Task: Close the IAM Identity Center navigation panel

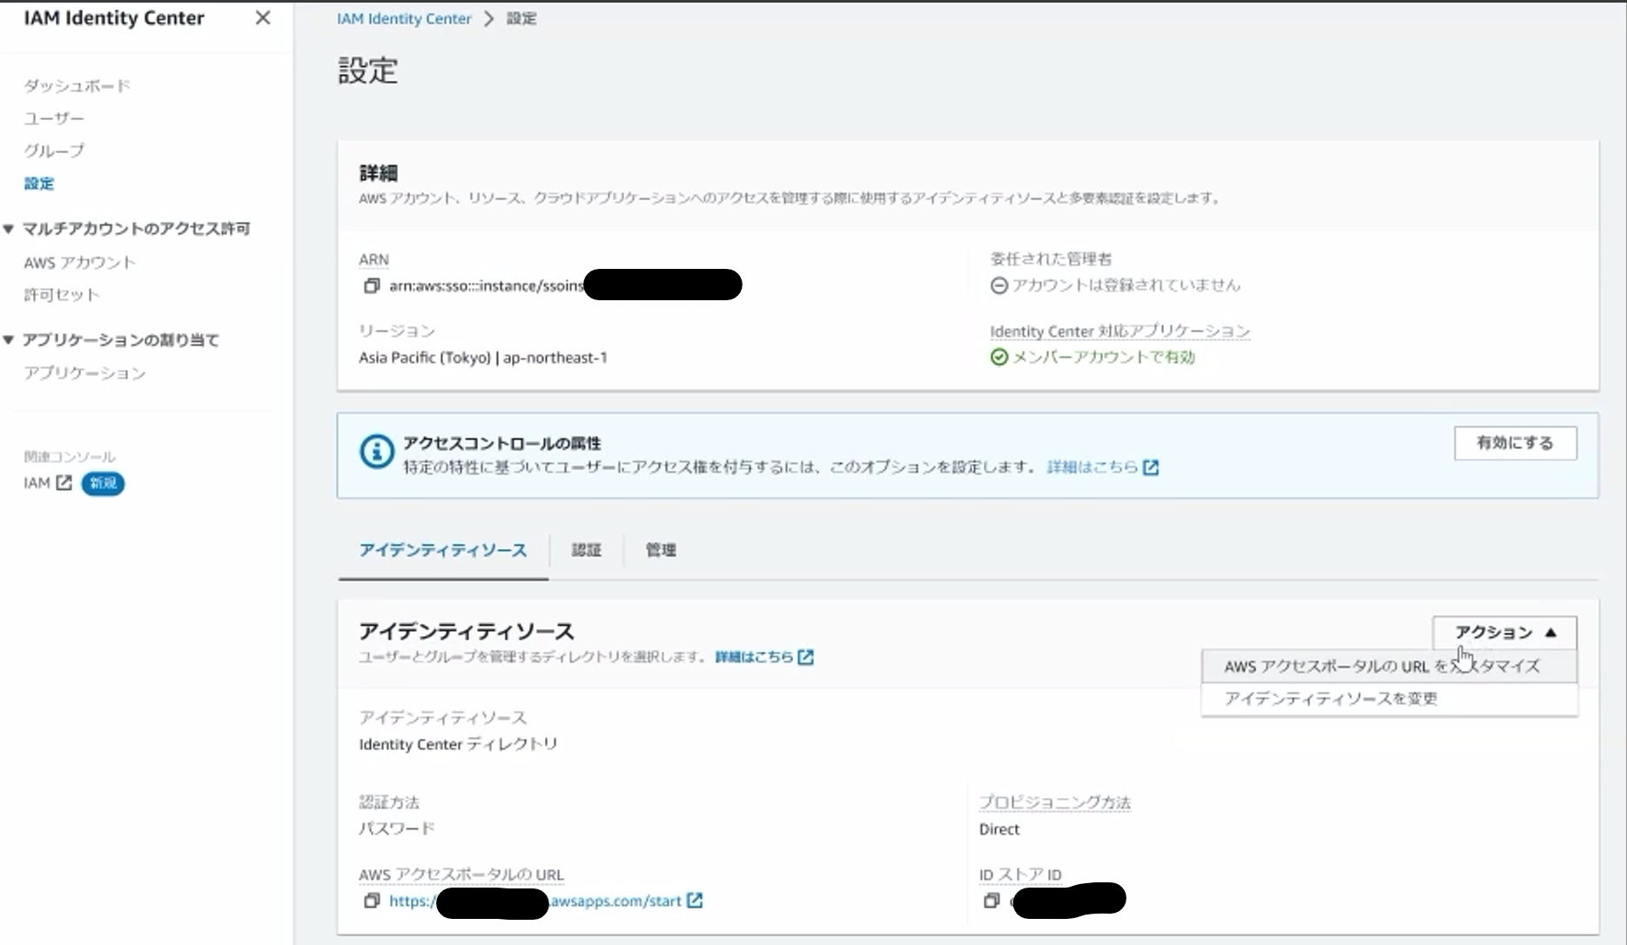Action: click(263, 18)
